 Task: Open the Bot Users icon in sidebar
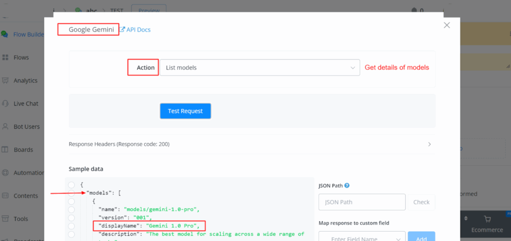point(5,127)
